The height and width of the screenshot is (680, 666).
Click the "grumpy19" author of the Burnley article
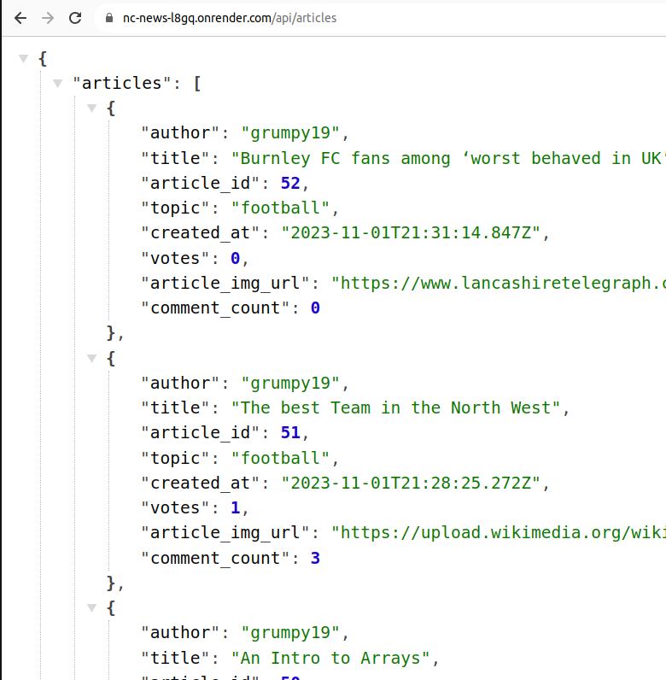[290, 133]
